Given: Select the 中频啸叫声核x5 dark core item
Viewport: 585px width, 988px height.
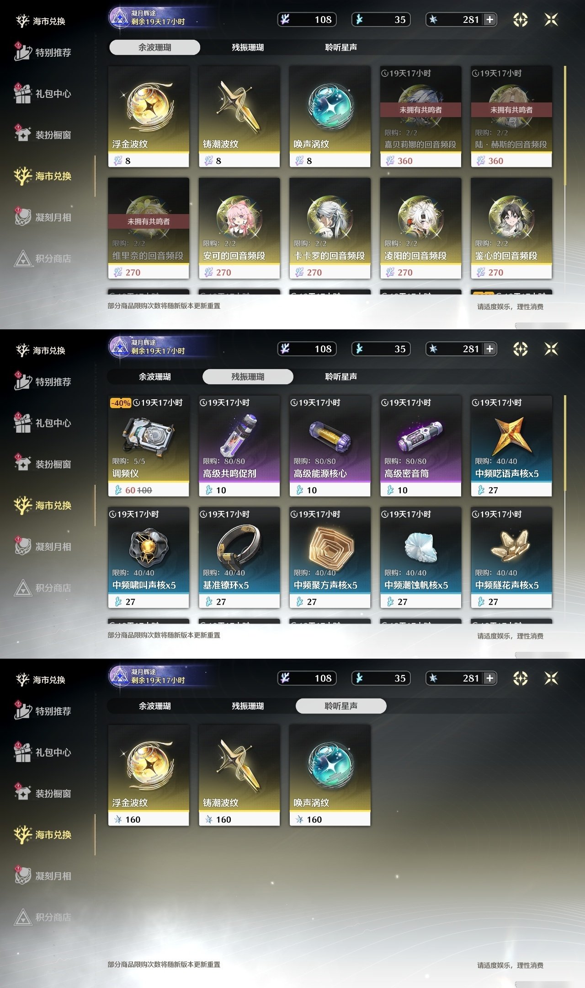Looking at the screenshot, I should (149, 558).
